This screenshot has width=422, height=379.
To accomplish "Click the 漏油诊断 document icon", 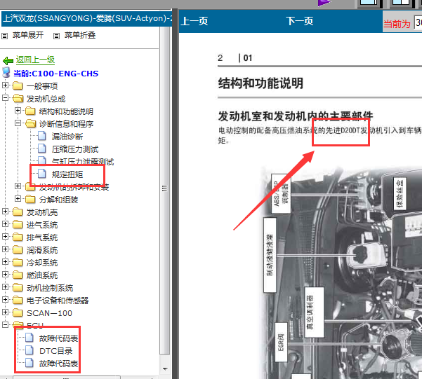I will (41, 136).
